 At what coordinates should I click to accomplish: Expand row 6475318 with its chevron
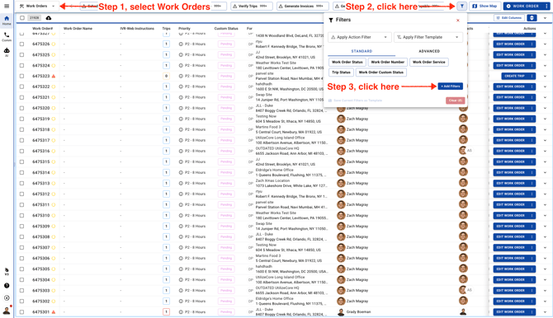[545, 129]
